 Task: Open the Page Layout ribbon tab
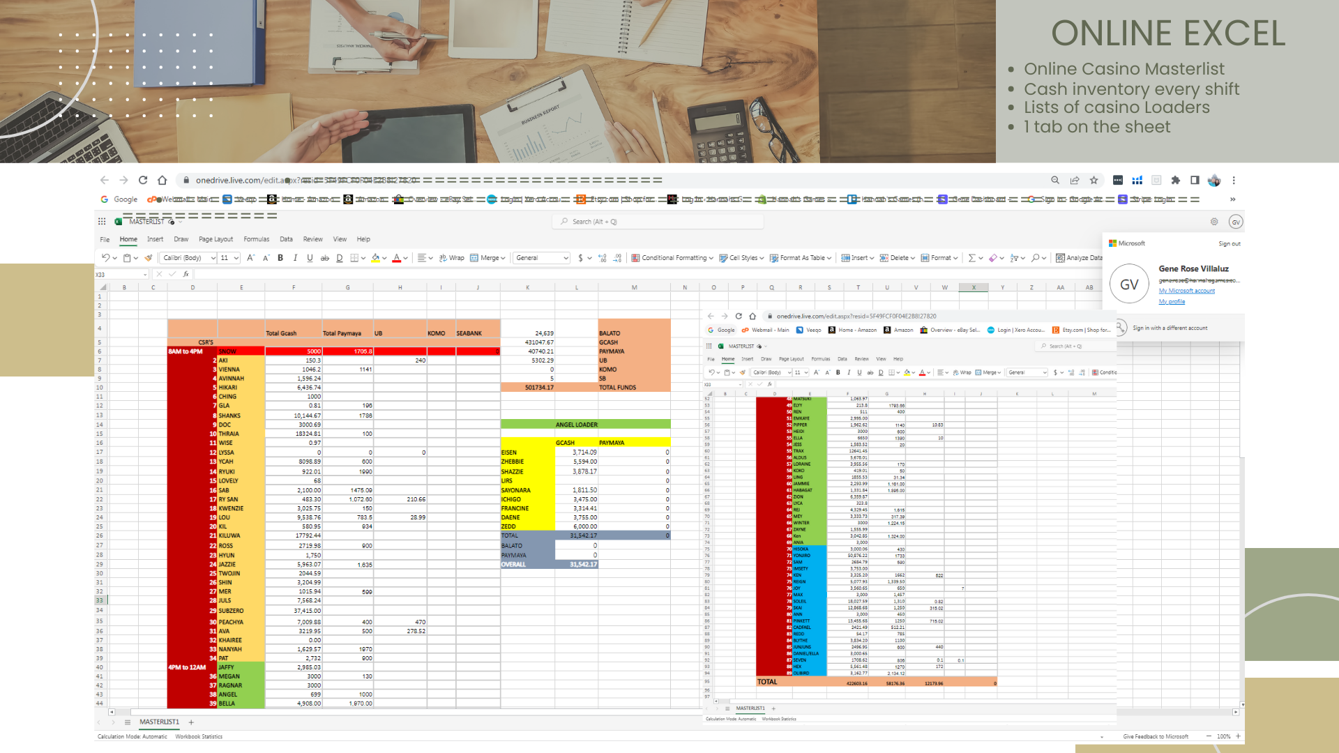[x=215, y=239]
